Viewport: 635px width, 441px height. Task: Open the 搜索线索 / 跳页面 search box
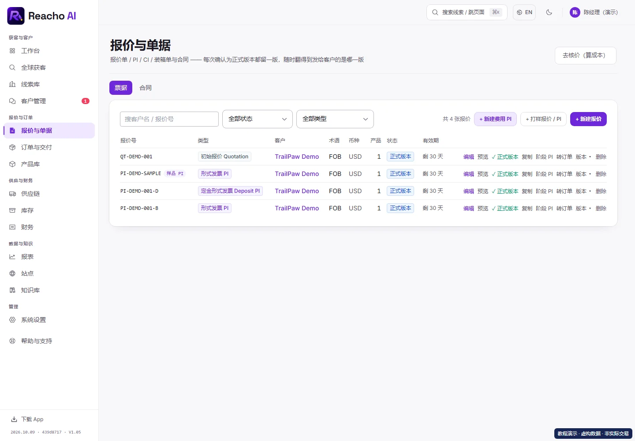[x=467, y=12]
